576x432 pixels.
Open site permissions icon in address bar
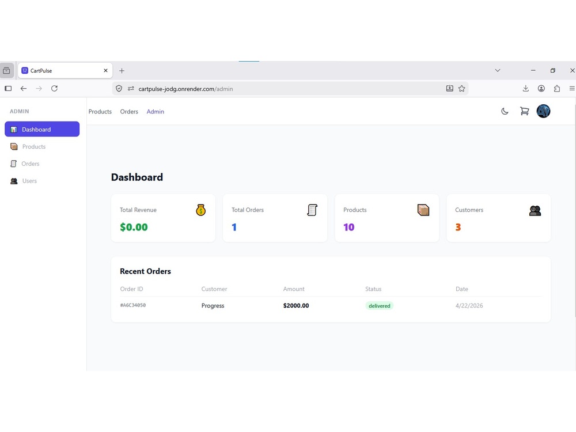coord(131,89)
